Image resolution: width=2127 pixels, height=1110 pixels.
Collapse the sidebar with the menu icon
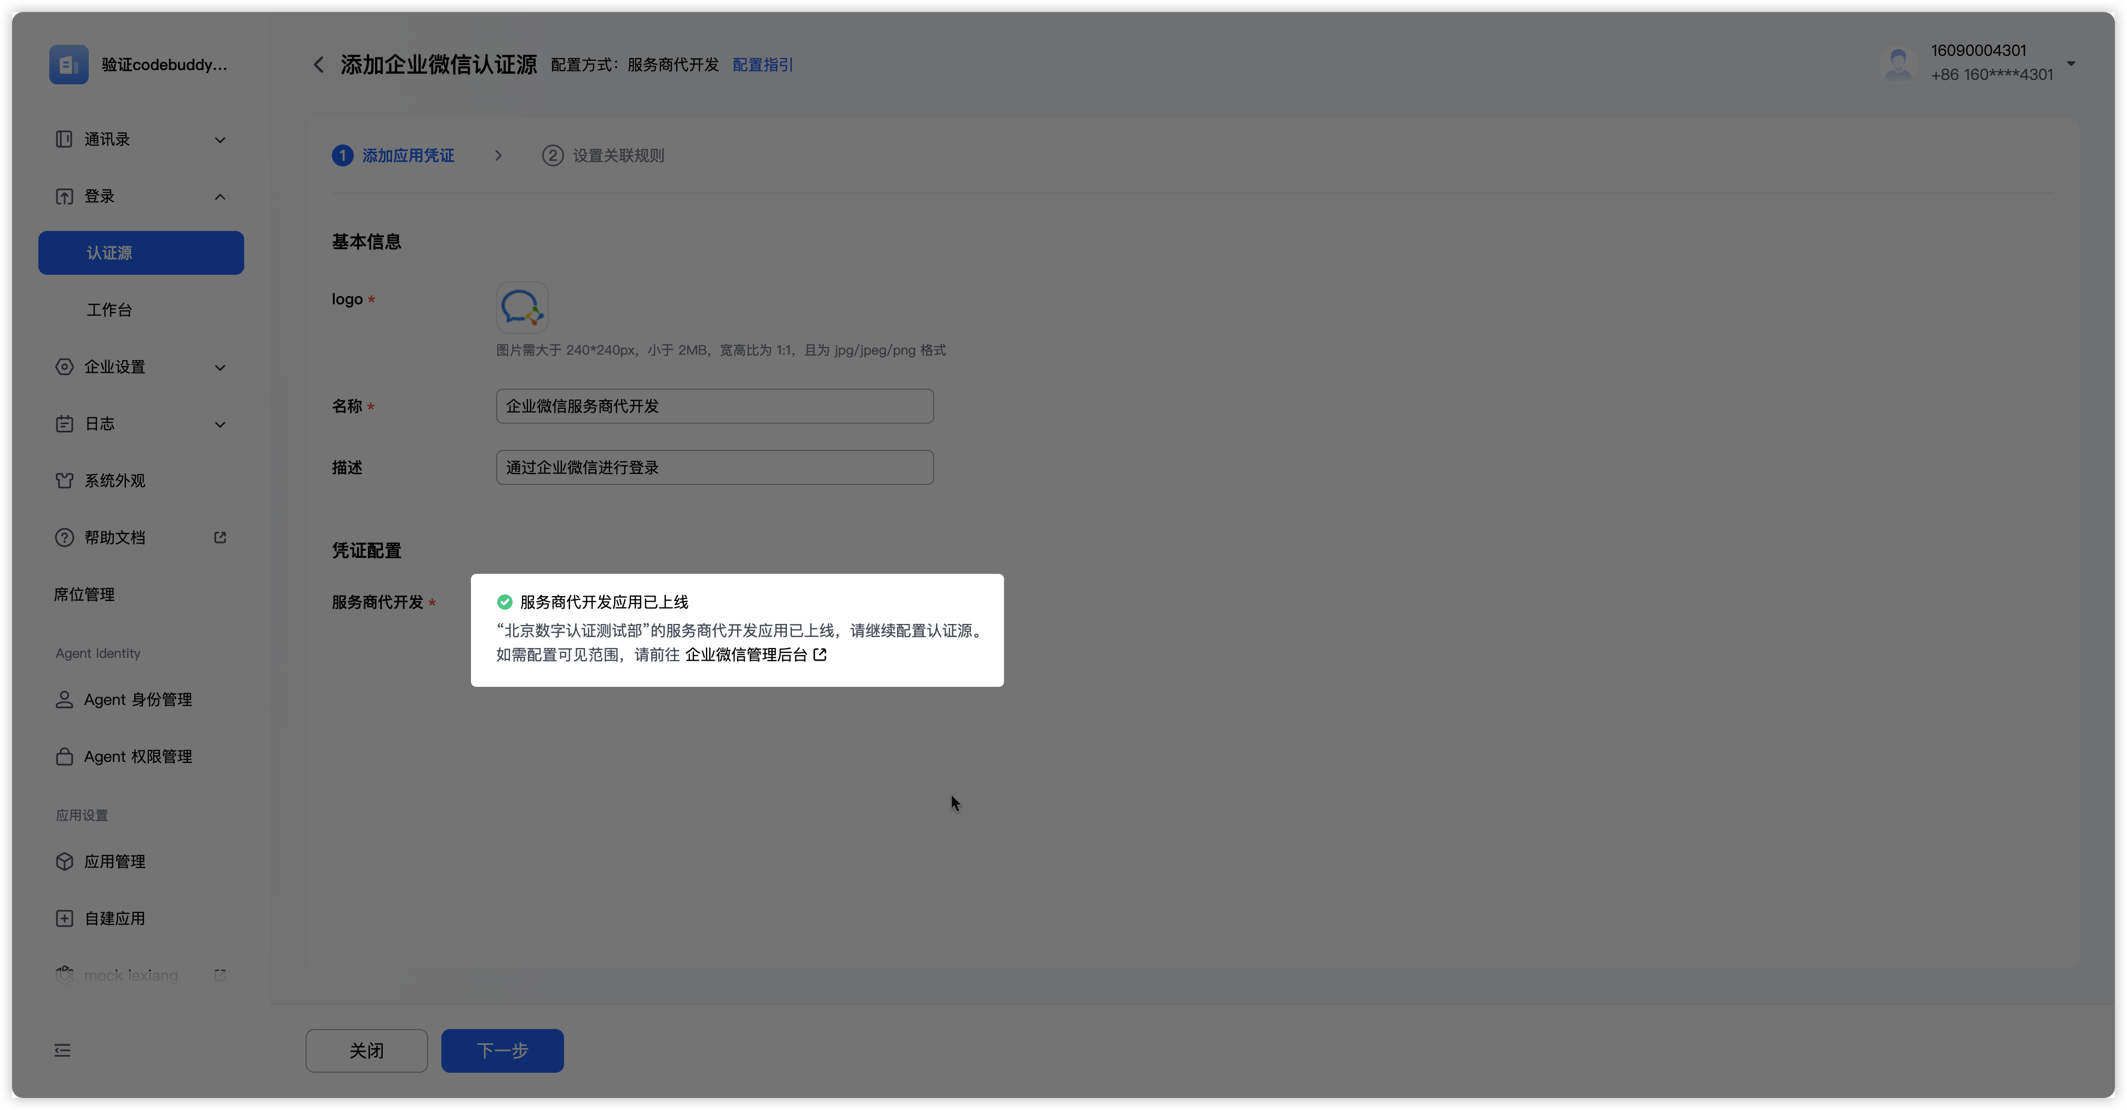point(63,1050)
